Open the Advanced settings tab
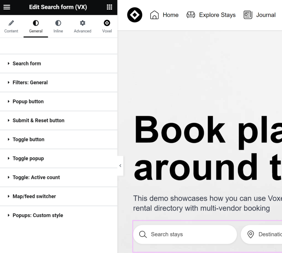Viewport: 282px width, 253px height. pyautogui.click(x=82, y=26)
